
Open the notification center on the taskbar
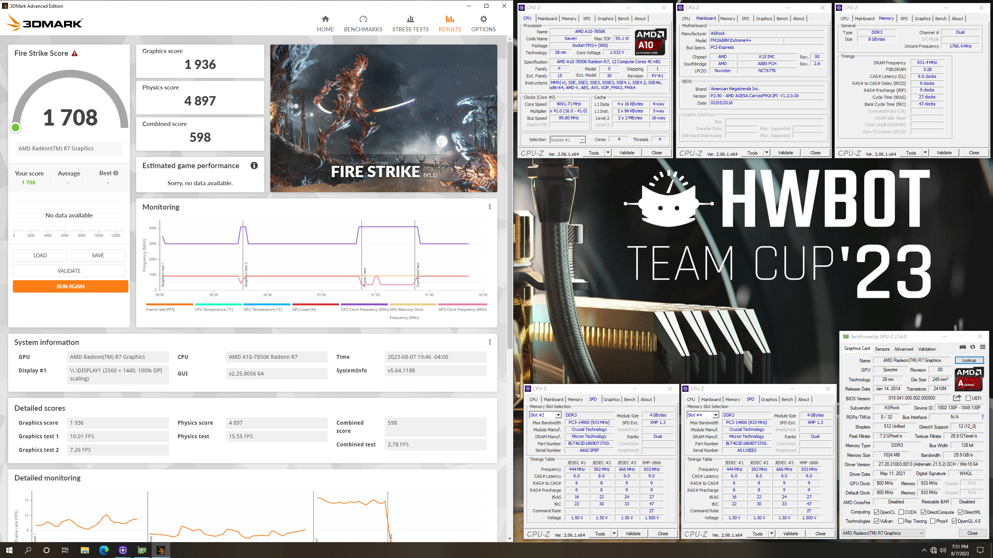point(980,550)
